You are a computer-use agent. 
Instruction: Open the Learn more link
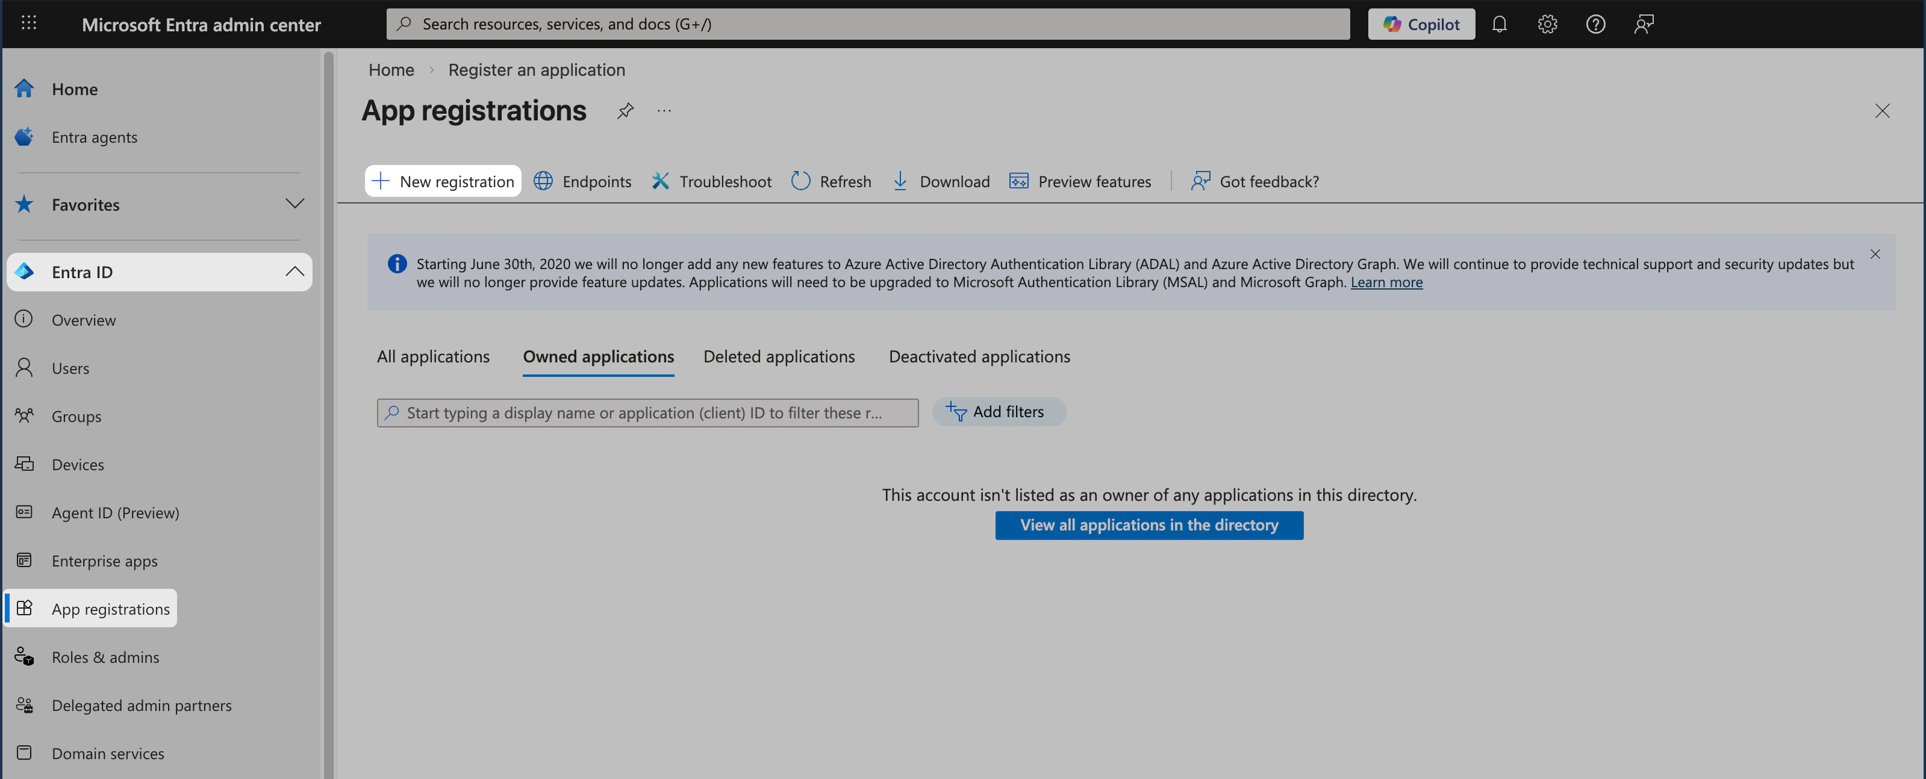[x=1386, y=282]
